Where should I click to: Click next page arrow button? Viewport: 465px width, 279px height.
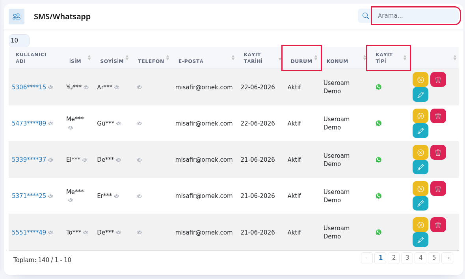click(447, 258)
